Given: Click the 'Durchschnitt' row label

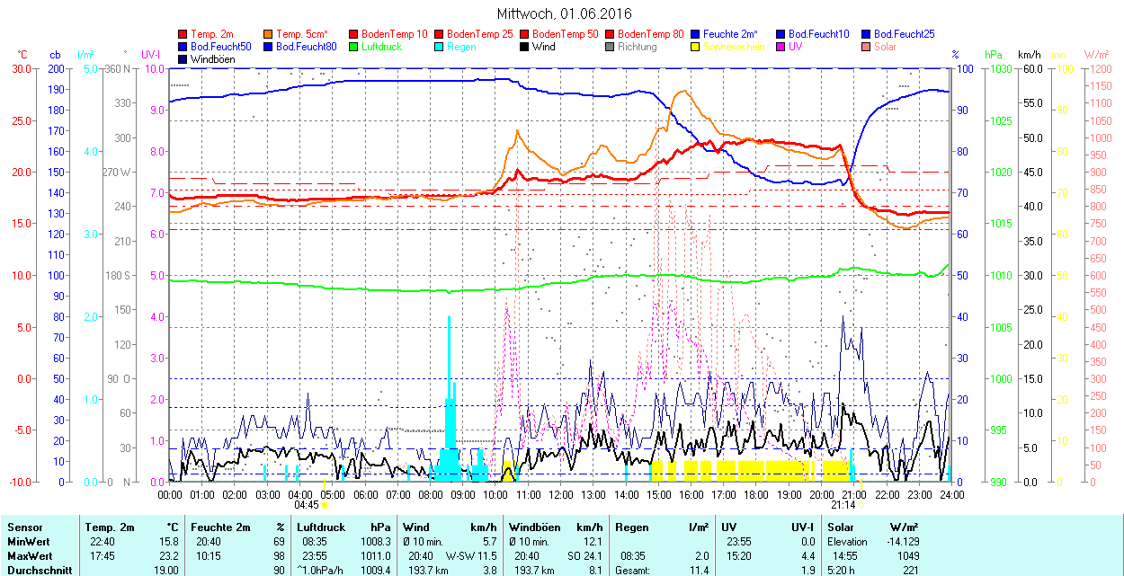Looking at the screenshot, I should [40, 571].
